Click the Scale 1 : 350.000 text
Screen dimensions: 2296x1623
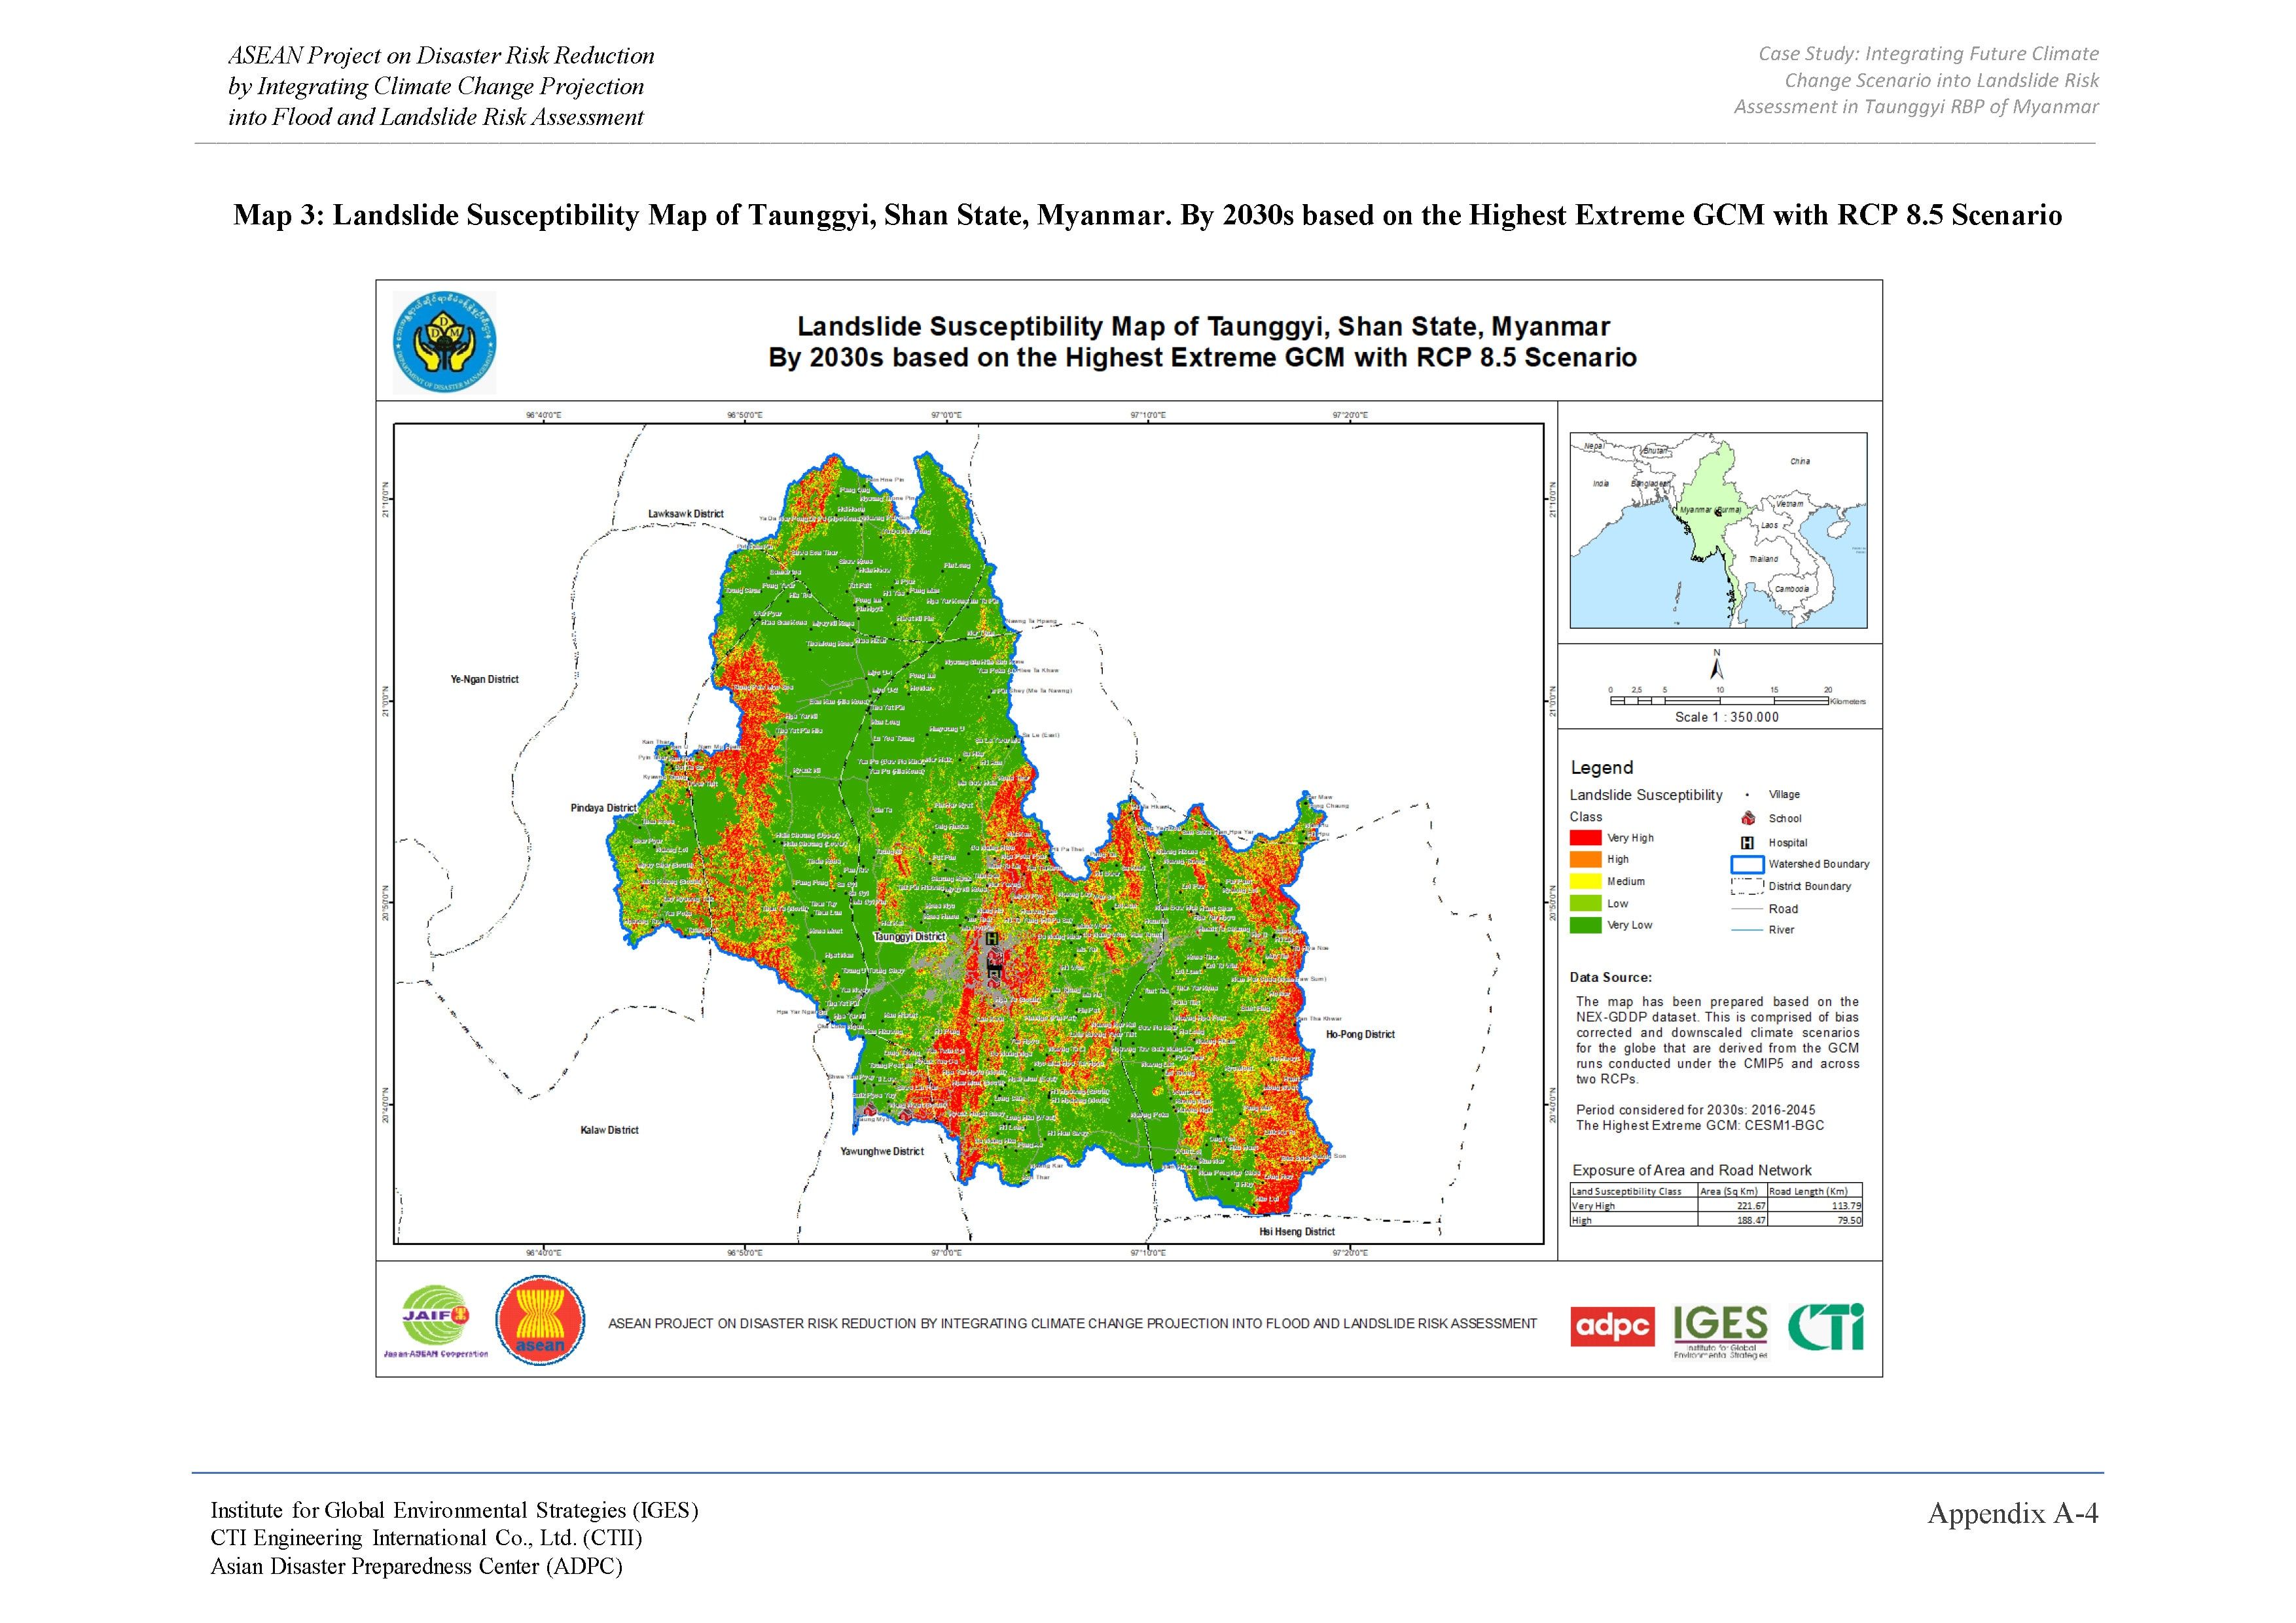click(x=1727, y=718)
